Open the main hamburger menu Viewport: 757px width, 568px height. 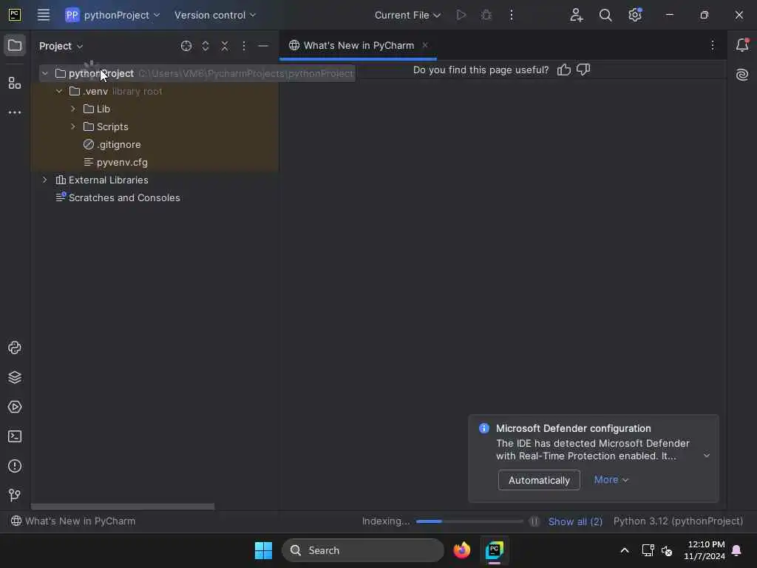coord(44,15)
